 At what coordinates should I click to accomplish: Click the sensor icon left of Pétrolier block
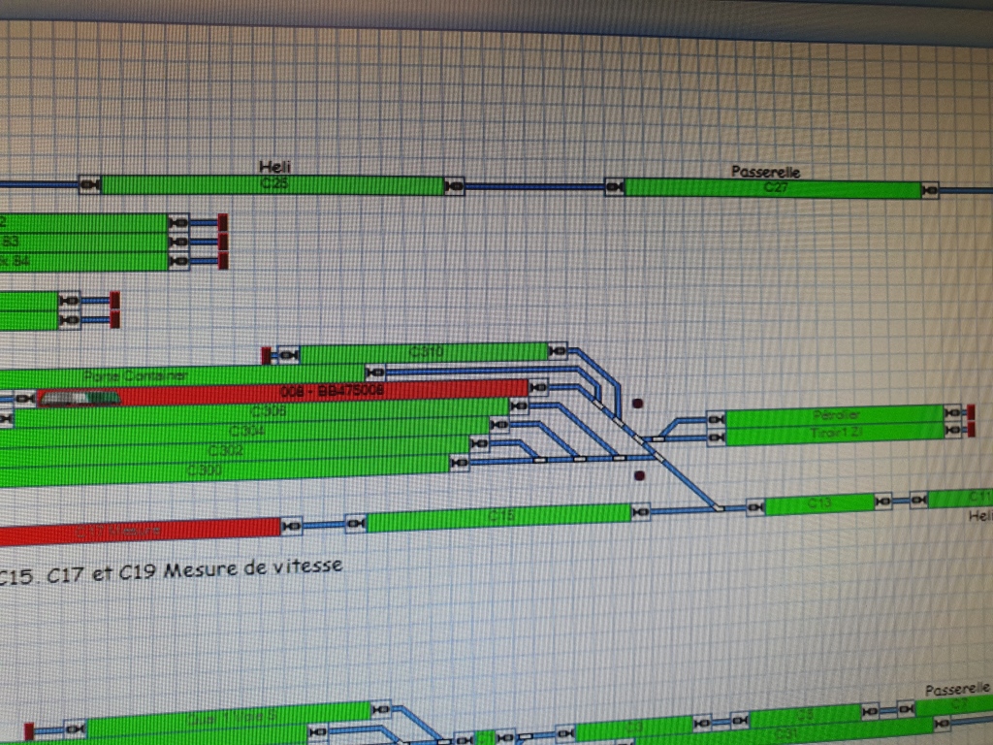click(x=716, y=418)
